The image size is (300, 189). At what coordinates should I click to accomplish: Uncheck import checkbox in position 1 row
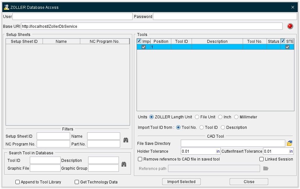coord(143,47)
